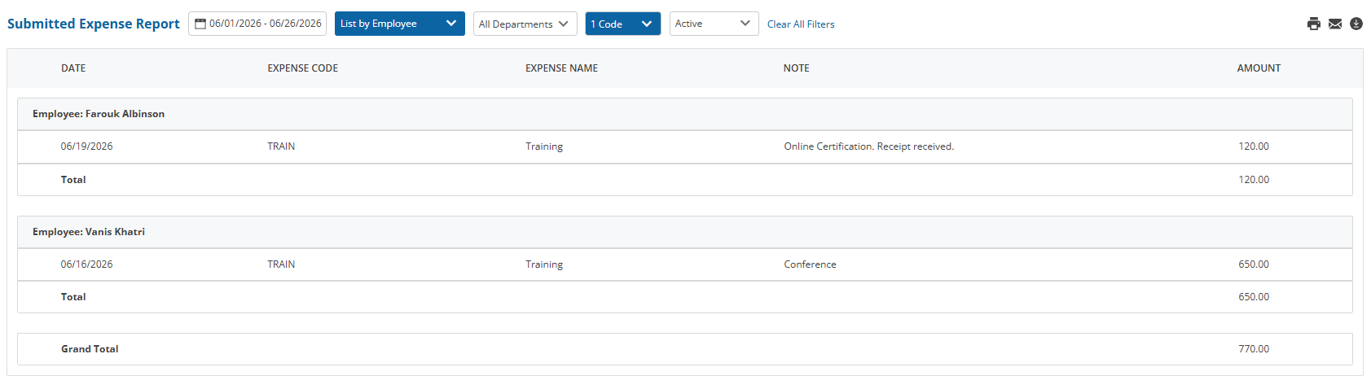This screenshot has height=389, width=1371.
Task: Open the List by Employee dropdown
Action: click(x=400, y=24)
